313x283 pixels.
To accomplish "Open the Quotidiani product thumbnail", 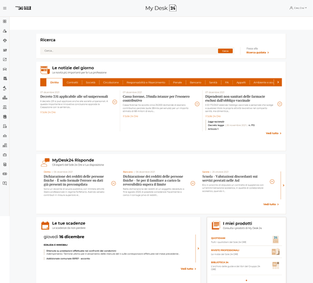I will (275, 239).
